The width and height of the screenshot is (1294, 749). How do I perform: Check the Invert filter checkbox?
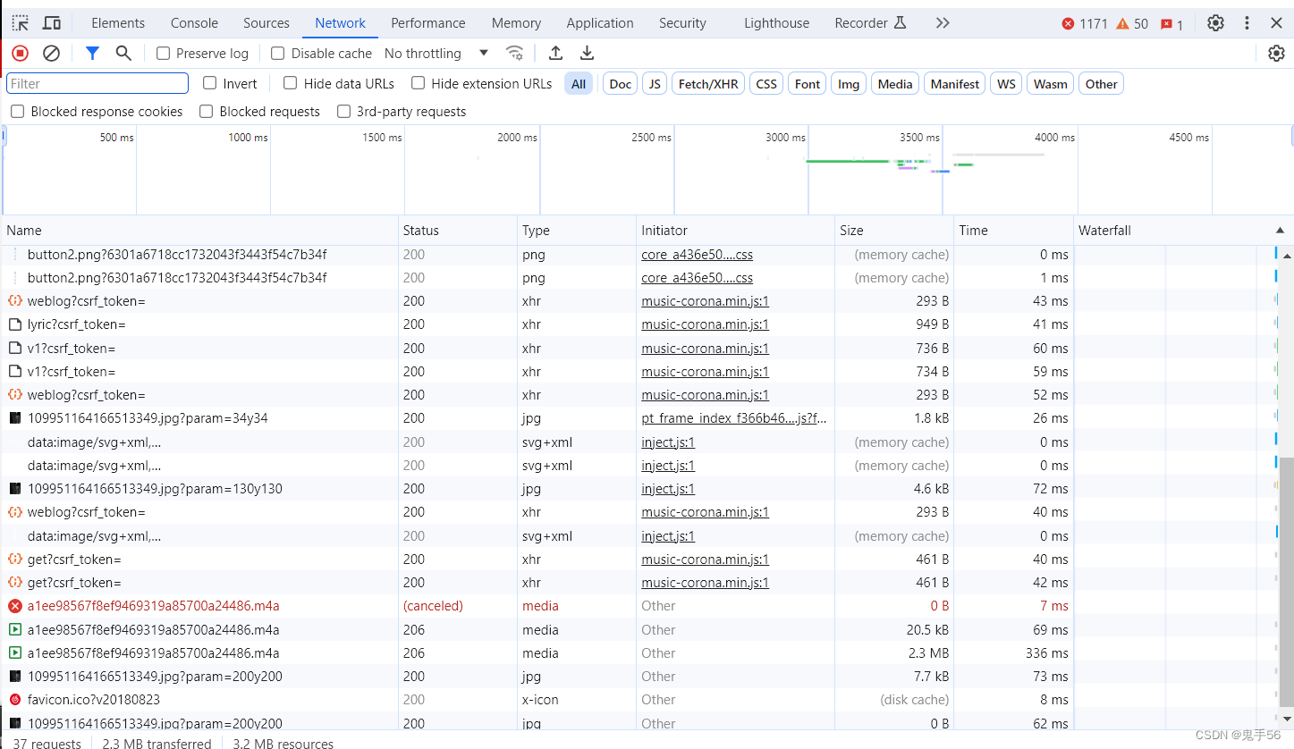210,83
